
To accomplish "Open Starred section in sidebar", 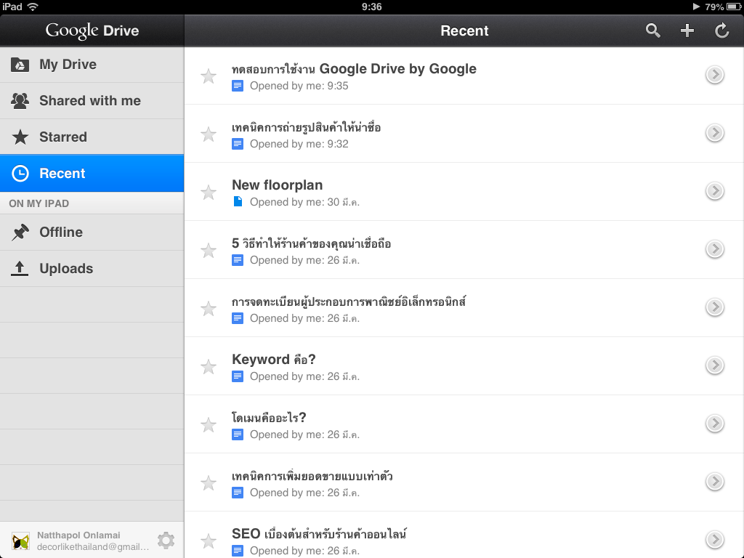I will click(92, 137).
